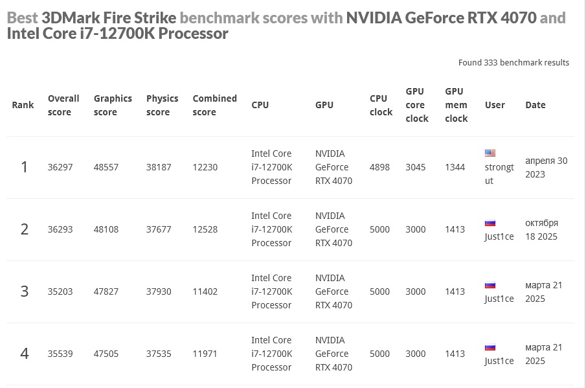
Task: Click the 3DMark Fire Strike title link
Action: (x=109, y=17)
